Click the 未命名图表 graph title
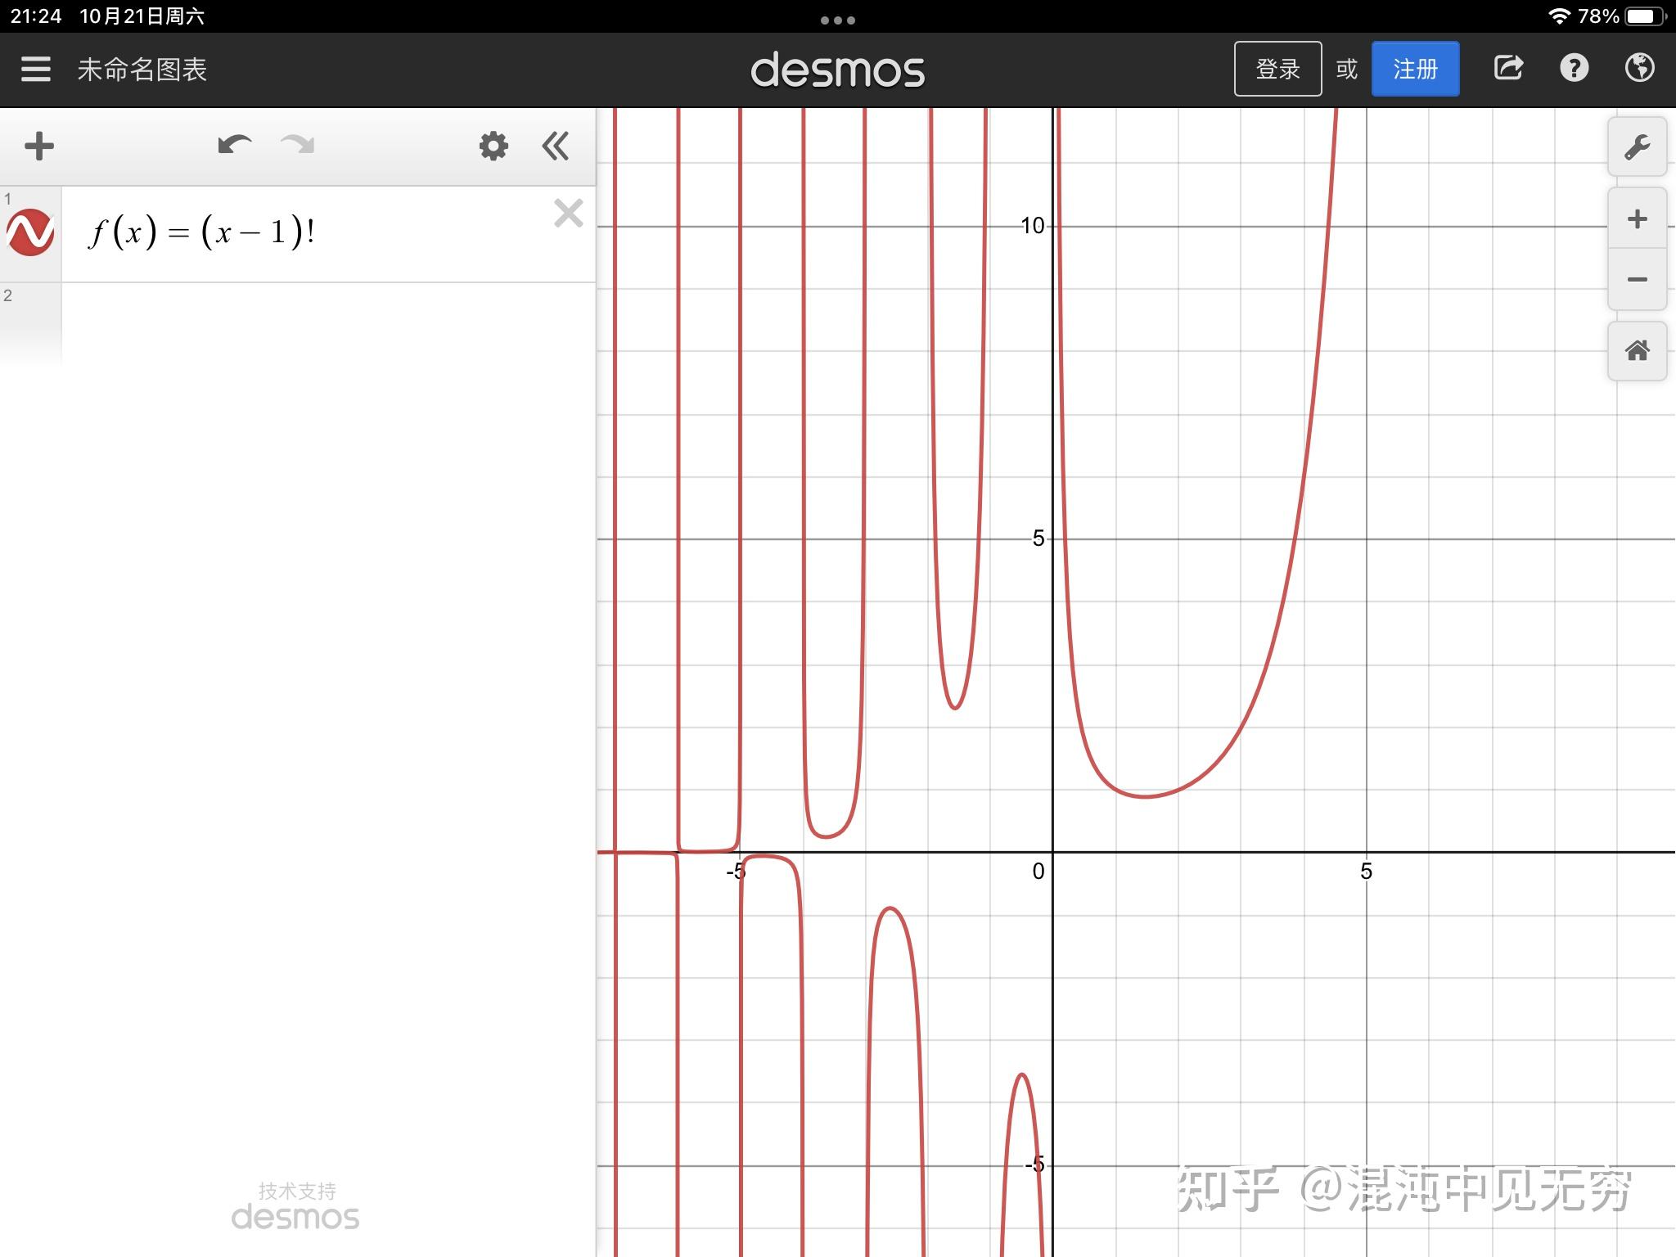 point(142,70)
